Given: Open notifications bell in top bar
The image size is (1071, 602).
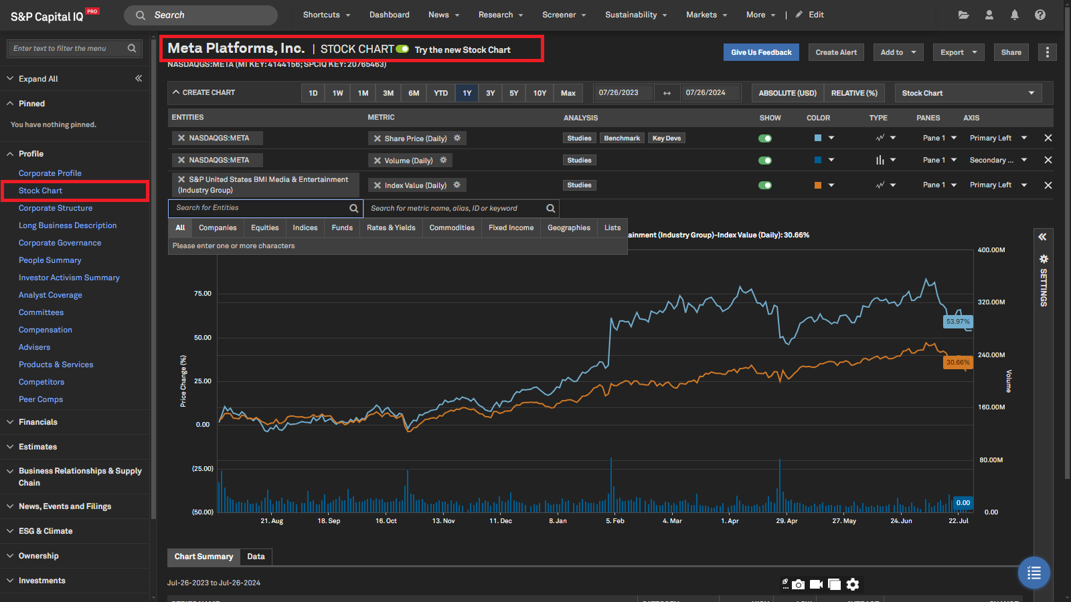Looking at the screenshot, I should click(1014, 15).
